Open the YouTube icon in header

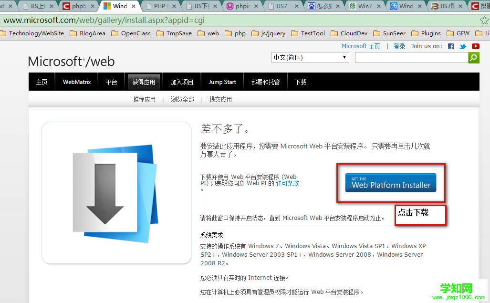coord(476,46)
